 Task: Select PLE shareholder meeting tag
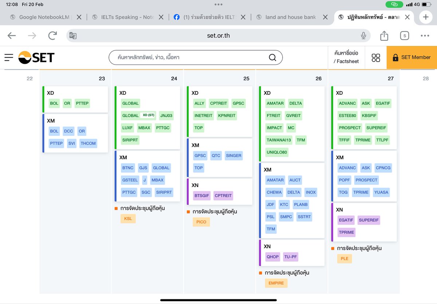pyautogui.click(x=345, y=259)
